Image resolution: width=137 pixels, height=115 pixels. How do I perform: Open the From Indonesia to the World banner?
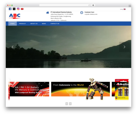(x=81, y=89)
